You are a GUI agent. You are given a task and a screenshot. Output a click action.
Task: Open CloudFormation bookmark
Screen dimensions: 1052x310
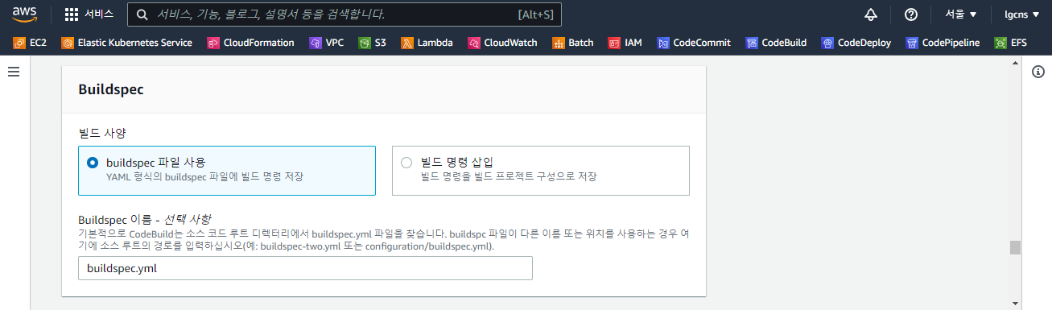tap(250, 43)
